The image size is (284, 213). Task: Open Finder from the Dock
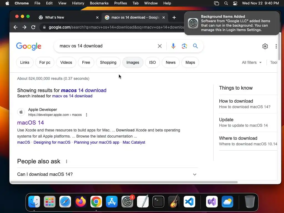(x=34, y=202)
